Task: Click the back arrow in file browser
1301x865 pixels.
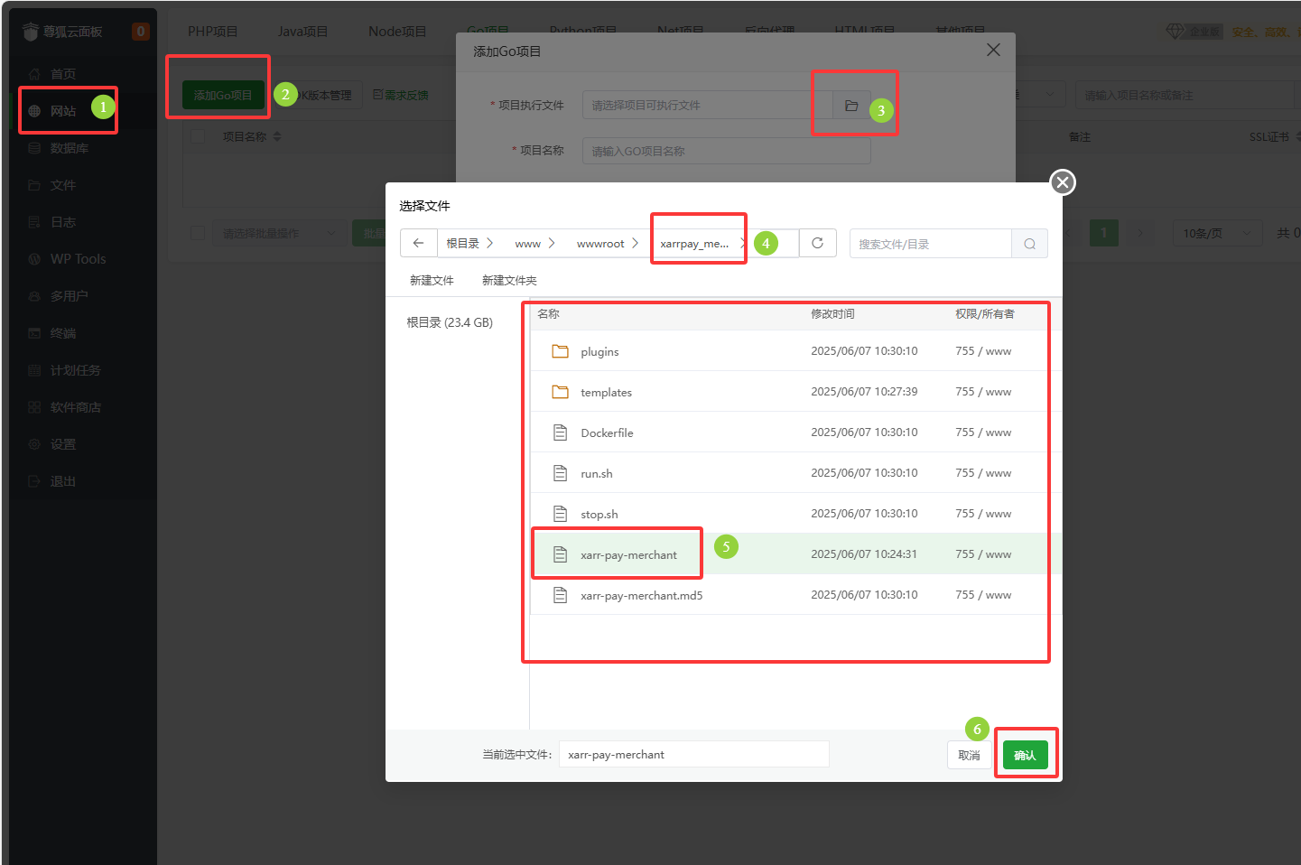Action: point(418,244)
